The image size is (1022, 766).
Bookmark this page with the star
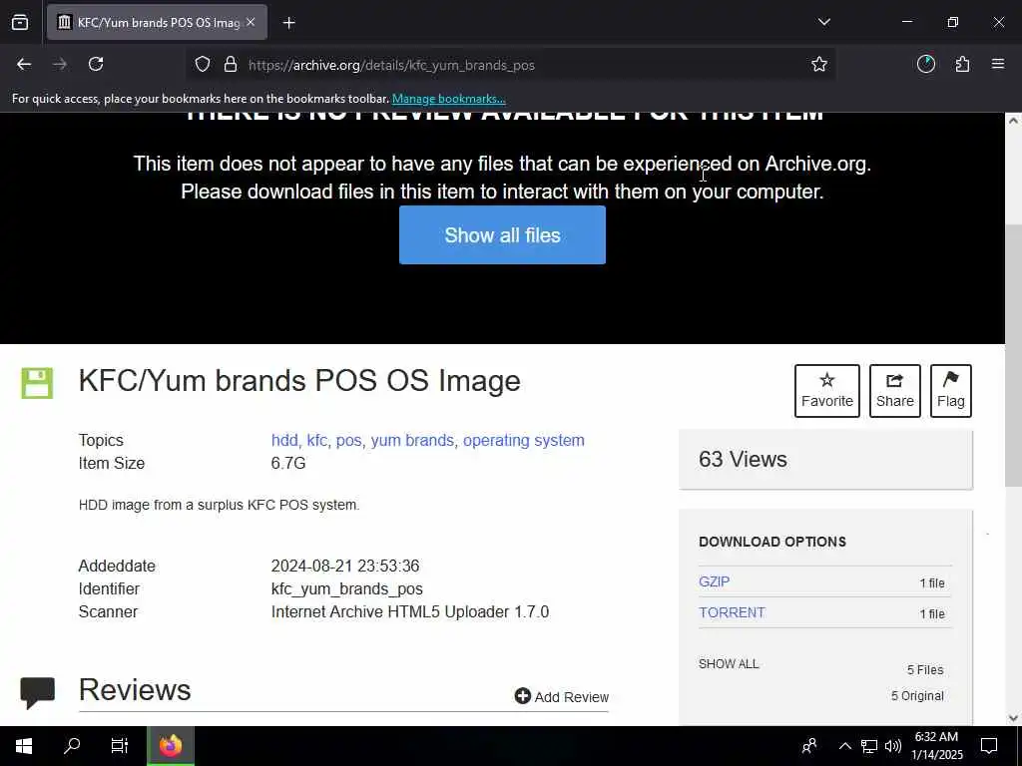pos(819,65)
